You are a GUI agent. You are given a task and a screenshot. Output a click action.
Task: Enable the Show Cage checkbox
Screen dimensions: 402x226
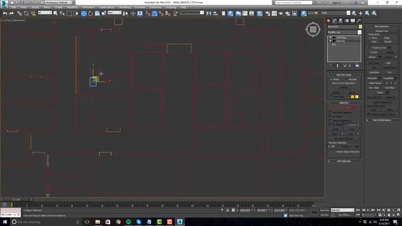[x=330, y=97]
